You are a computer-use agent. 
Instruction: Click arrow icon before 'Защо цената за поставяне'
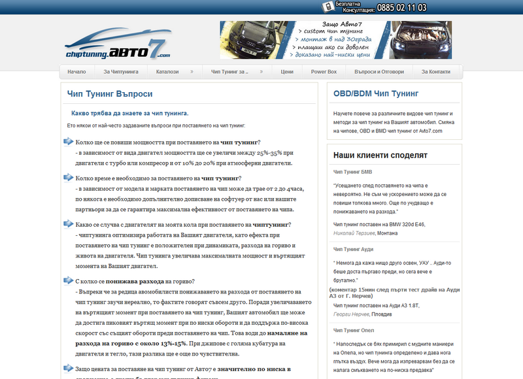pyautogui.click(x=69, y=369)
